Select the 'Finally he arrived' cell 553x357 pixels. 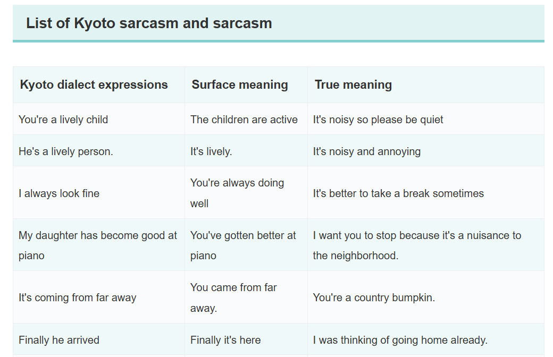[99, 339]
